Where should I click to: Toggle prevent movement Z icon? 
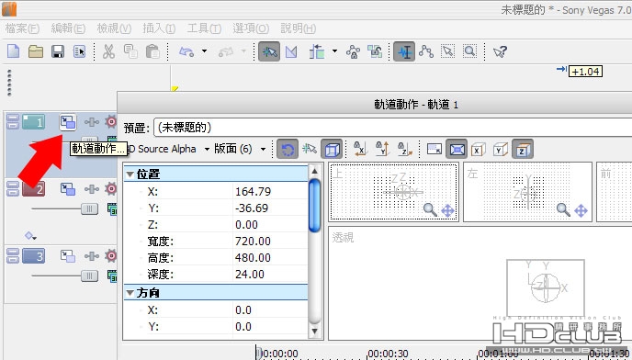click(x=404, y=149)
